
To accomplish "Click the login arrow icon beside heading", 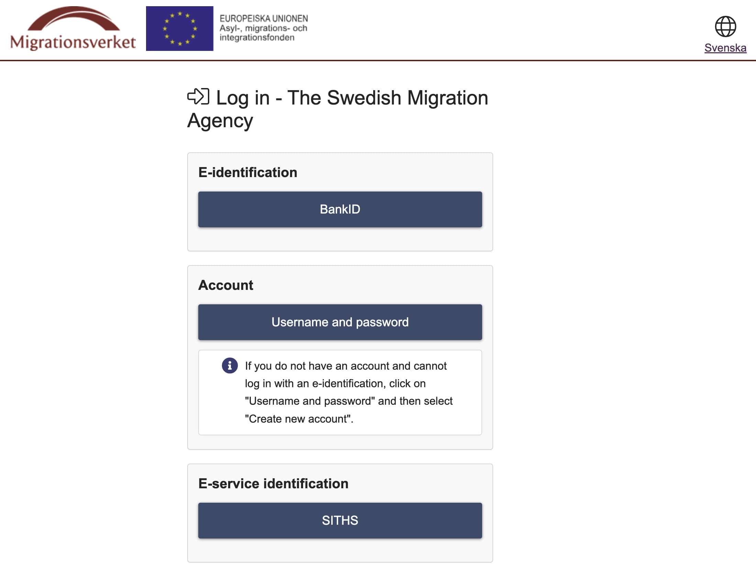I will pyautogui.click(x=198, y=96).
